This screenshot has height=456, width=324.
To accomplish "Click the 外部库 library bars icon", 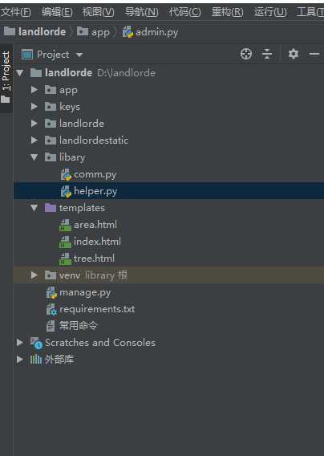I will pyautogui.click(x=36, y=360).
